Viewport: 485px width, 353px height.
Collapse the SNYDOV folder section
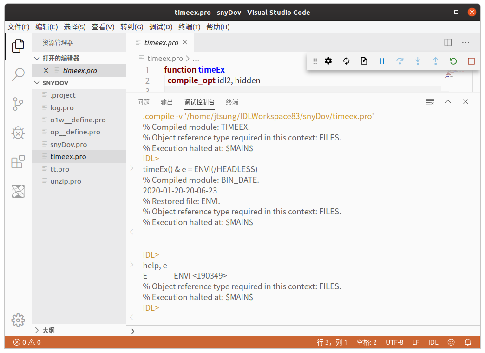tap(37, 83)
